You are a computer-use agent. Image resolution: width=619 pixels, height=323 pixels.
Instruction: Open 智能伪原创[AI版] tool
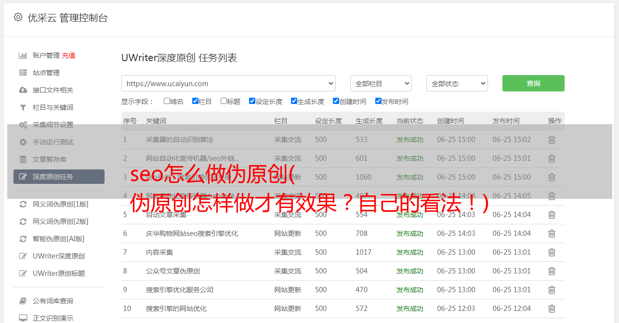(x=58, y=239)
